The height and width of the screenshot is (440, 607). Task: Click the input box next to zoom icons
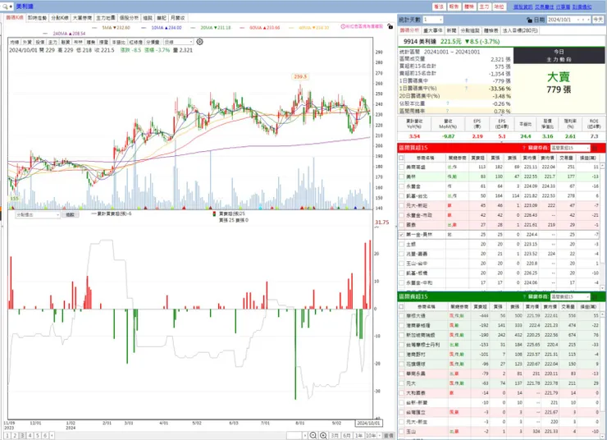[294, 436]
